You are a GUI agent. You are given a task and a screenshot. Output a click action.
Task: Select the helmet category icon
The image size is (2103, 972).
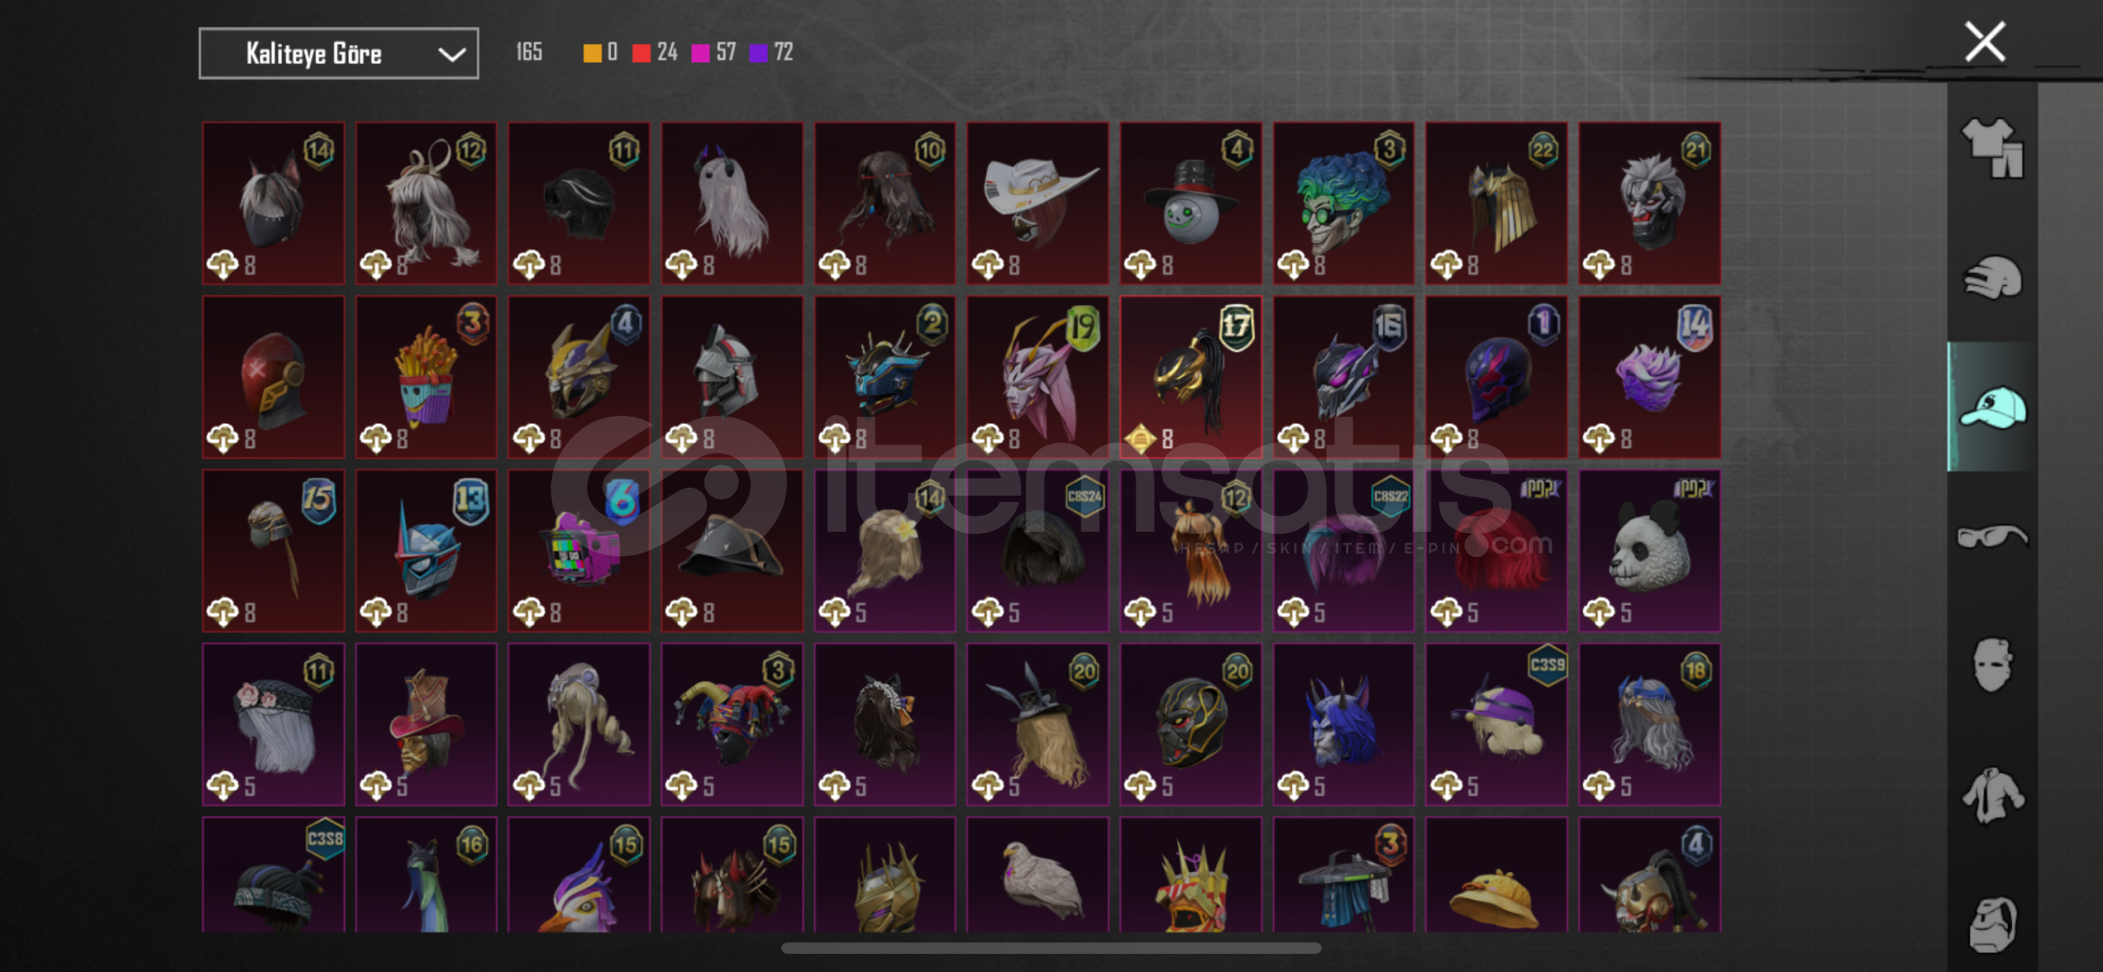pos(1992,277)
